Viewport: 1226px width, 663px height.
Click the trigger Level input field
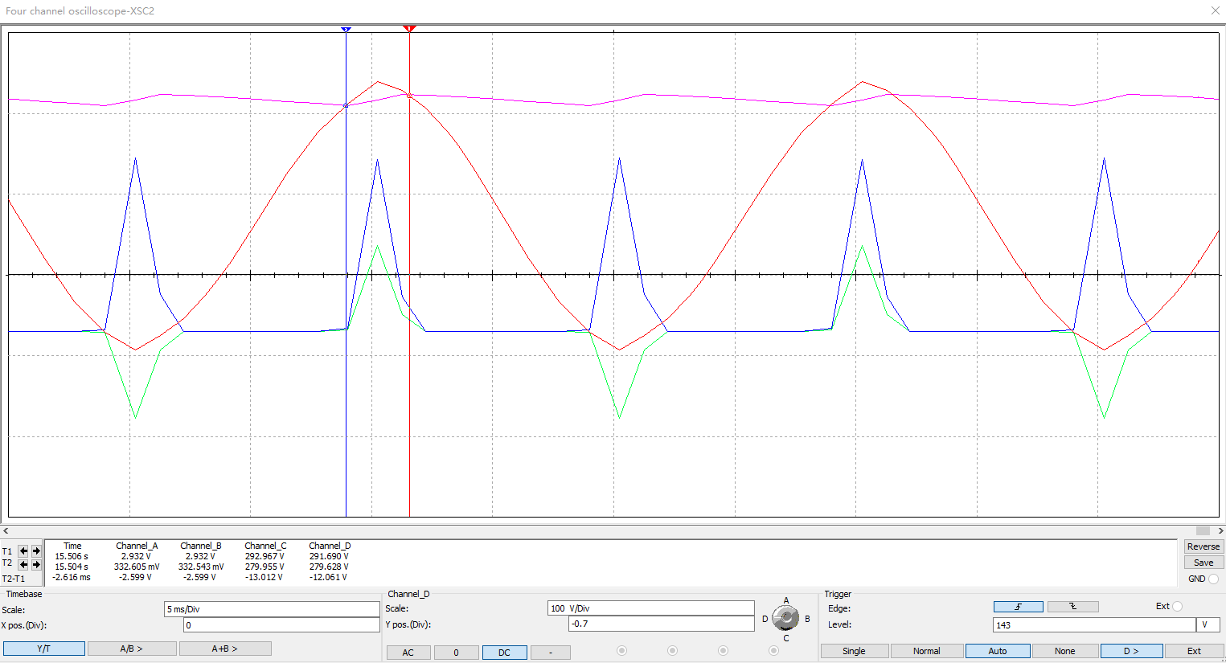pos(1093,624)
